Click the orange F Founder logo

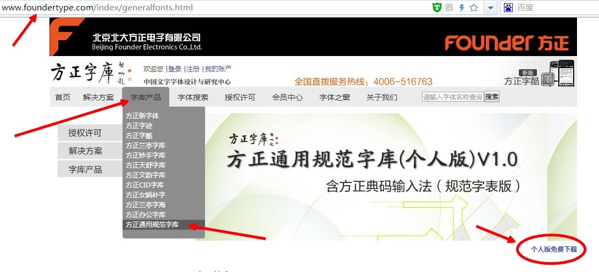pyautogui.click(x=67, y=36)
